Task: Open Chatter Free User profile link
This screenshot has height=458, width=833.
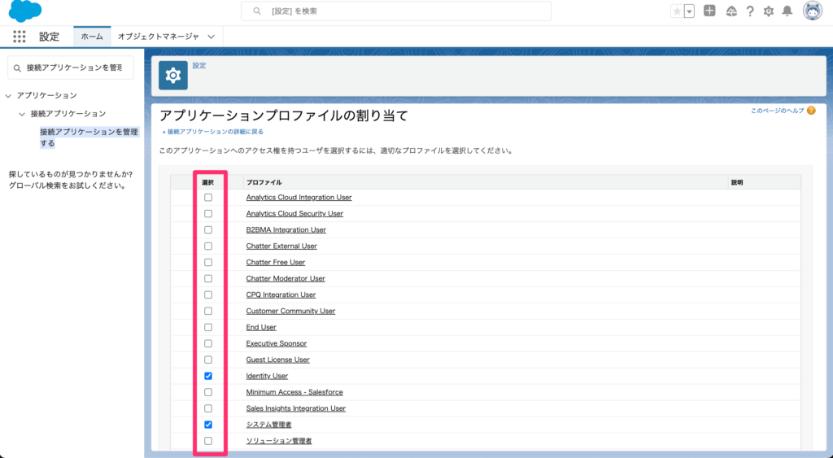Action: pyautogui.click(x=275, y=263)
